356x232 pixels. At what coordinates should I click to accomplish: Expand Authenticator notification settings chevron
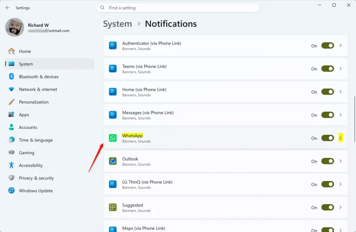click(340, 45)
